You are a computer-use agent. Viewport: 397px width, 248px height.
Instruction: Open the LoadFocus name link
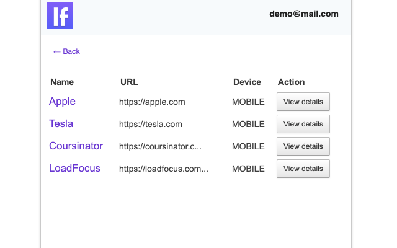[x=74, y=168]
